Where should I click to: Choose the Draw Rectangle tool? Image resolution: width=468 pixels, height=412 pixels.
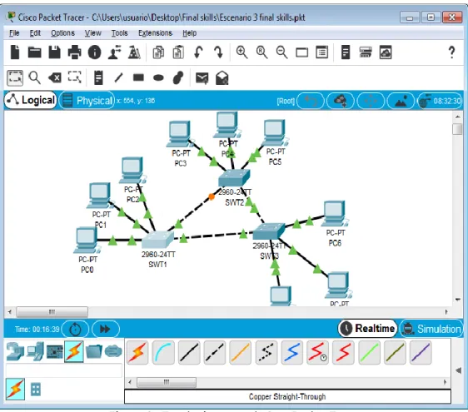[138, 77]
